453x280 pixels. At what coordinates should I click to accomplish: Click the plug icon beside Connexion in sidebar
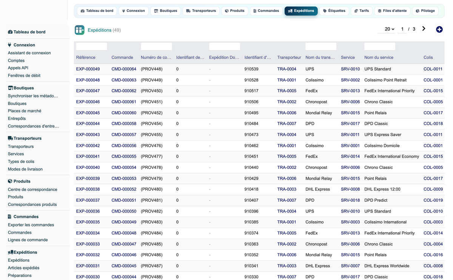[x=10, y=45]
